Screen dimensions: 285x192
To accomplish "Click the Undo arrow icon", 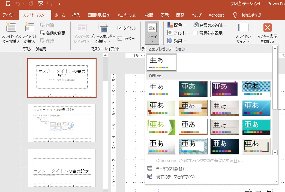I will (x=18, y=4).
